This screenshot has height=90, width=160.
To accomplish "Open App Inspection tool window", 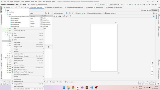I will pyautogui.click(x=69, y=82).
